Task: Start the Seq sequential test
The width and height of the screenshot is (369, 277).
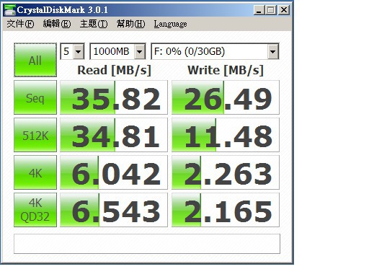Action: 35,97
